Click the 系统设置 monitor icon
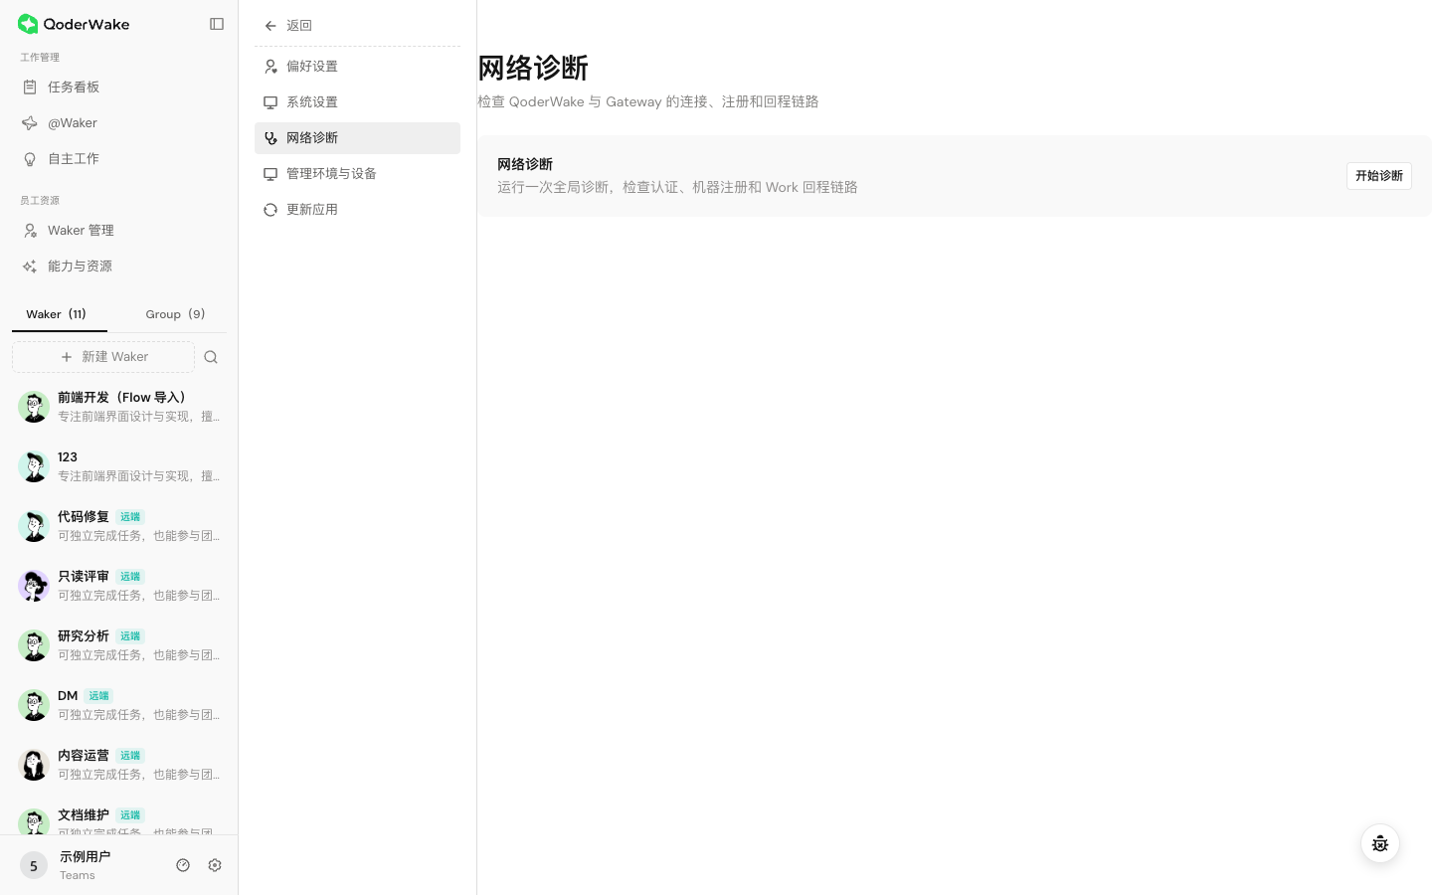Viewport: 1432px width, 895px height. point(270,102)
